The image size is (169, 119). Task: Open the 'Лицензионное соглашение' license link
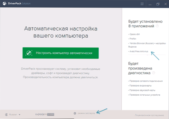[x=149, y=115]
